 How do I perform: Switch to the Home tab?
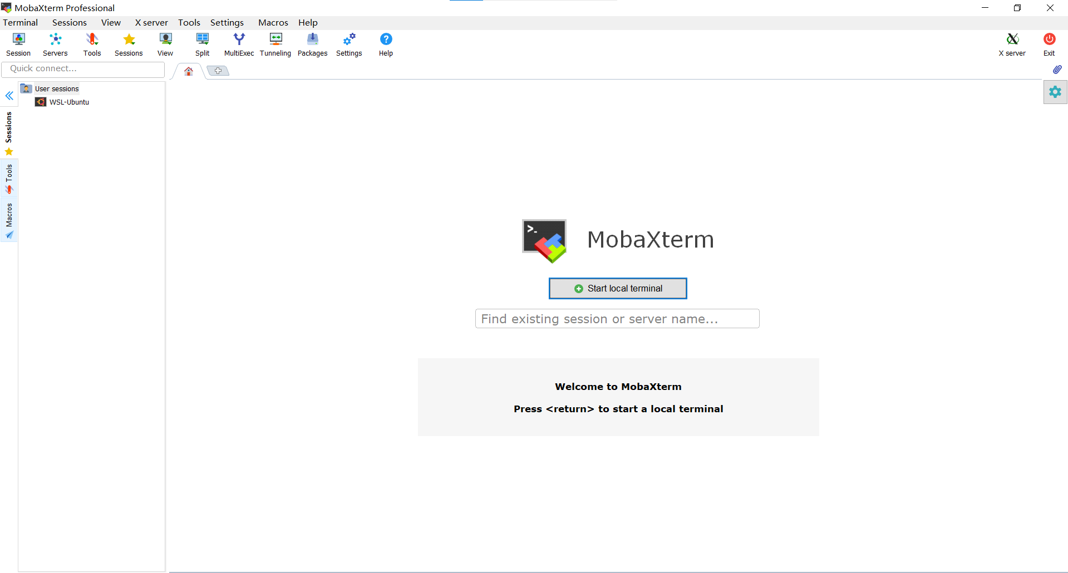[189, 71]
